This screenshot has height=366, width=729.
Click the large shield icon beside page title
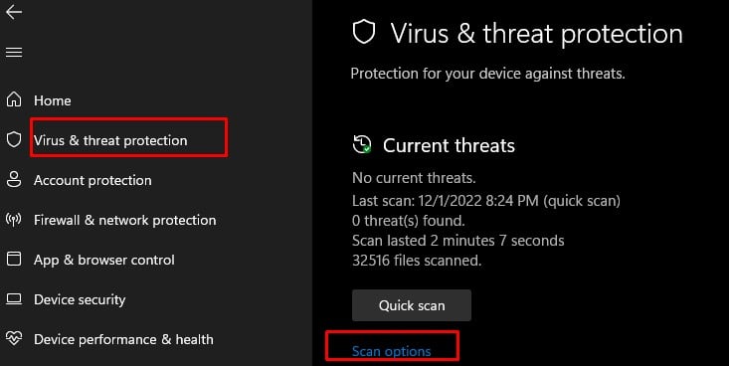coord(364,33)
